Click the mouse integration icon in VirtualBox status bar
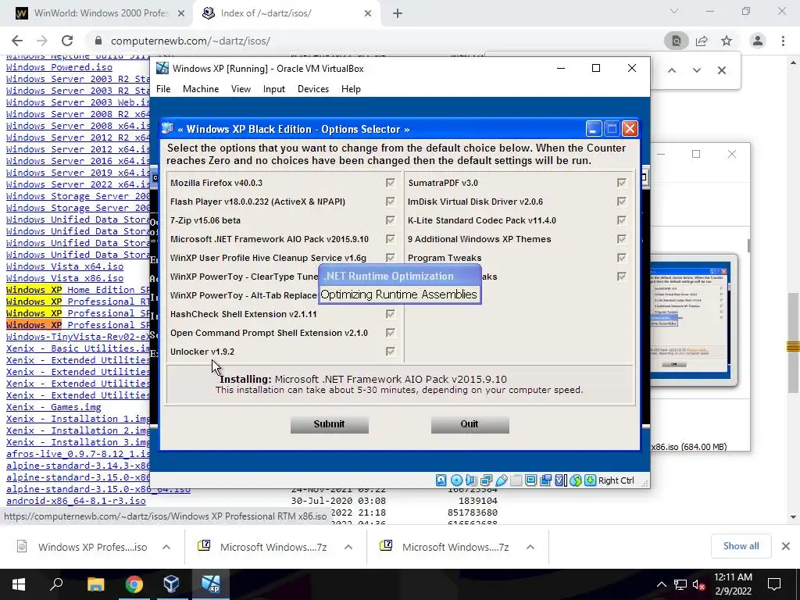This screenshot has height=600, width=800. coord(576,480)
